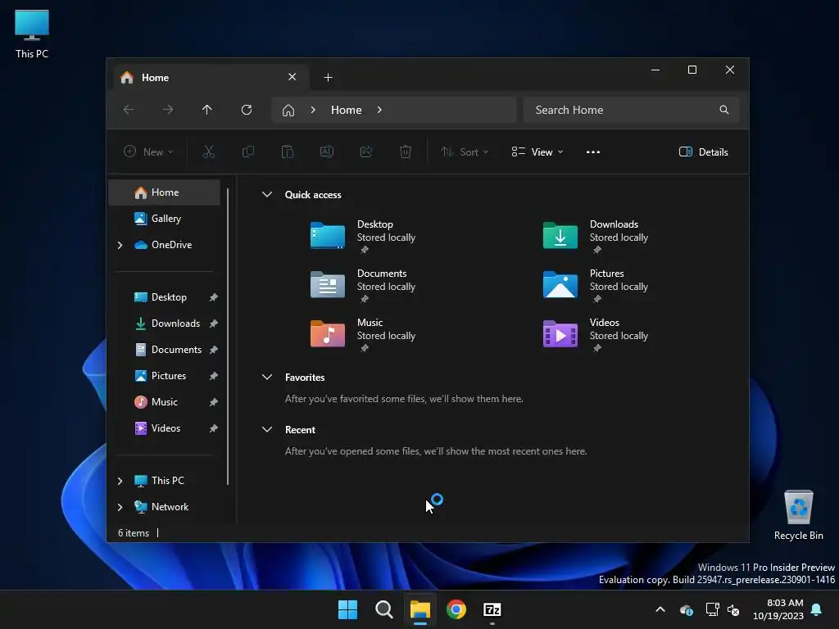Open the Sort dropdown menu
839x629 pixels.
[x=465, y=152]
